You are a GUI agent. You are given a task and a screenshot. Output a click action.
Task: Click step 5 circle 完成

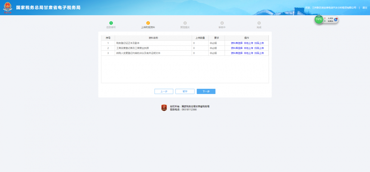coord(259,23)
